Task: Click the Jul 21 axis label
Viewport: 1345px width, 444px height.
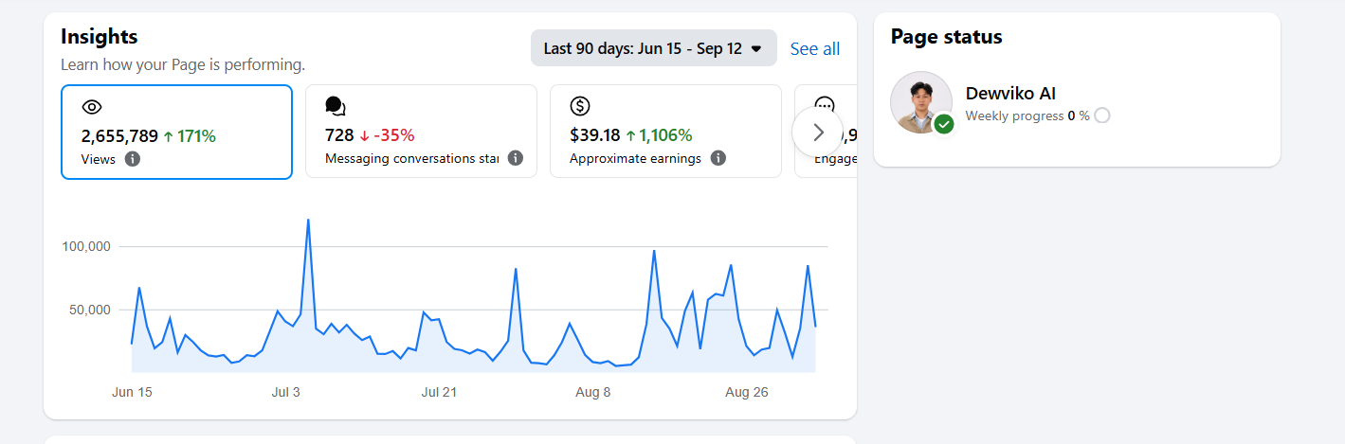Action: (x=439, y=392)
